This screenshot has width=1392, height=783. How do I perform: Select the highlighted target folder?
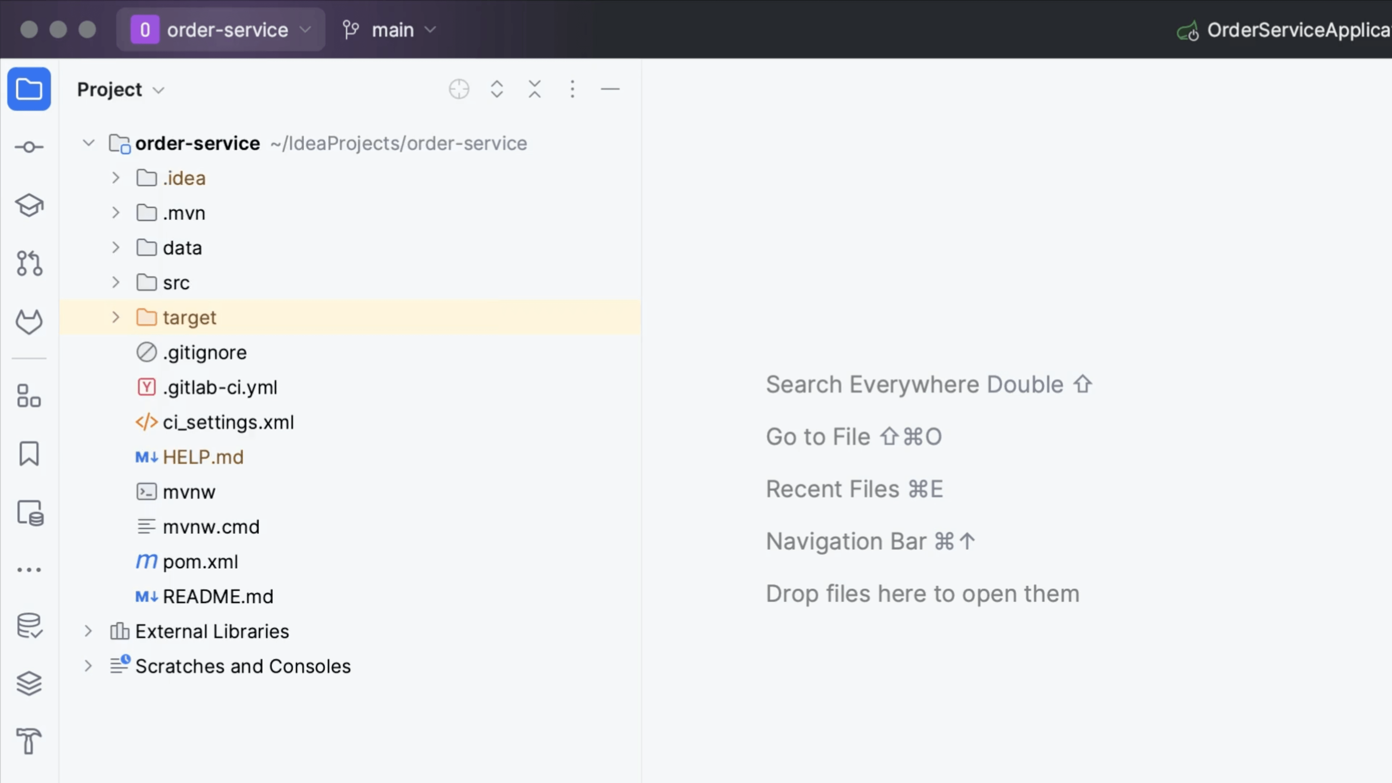tap(189, 317)
